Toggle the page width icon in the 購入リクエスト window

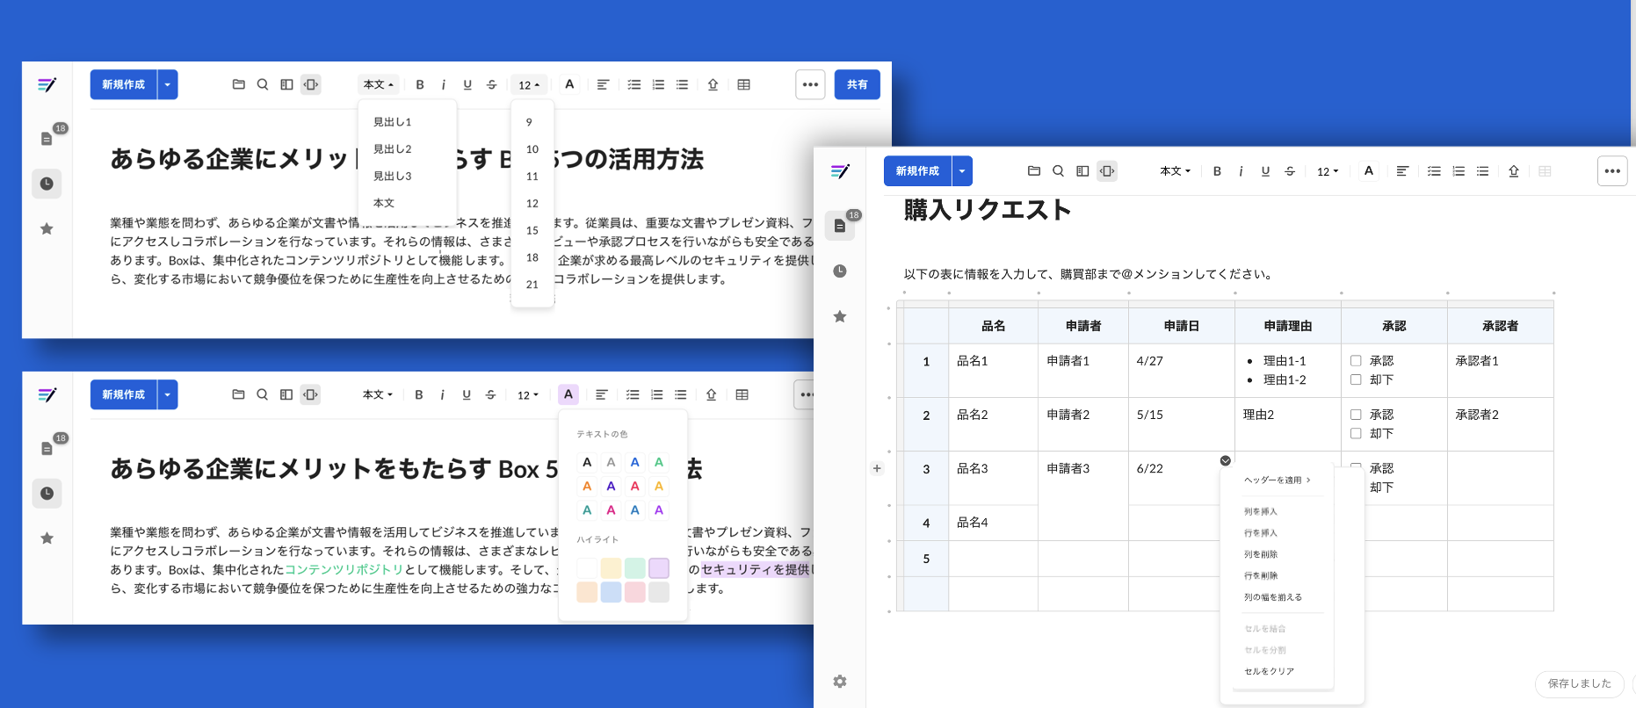1107,171
